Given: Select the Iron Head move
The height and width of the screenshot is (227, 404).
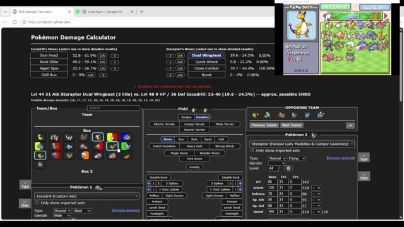Looking at the screenshot, I should tap(49, 55).
